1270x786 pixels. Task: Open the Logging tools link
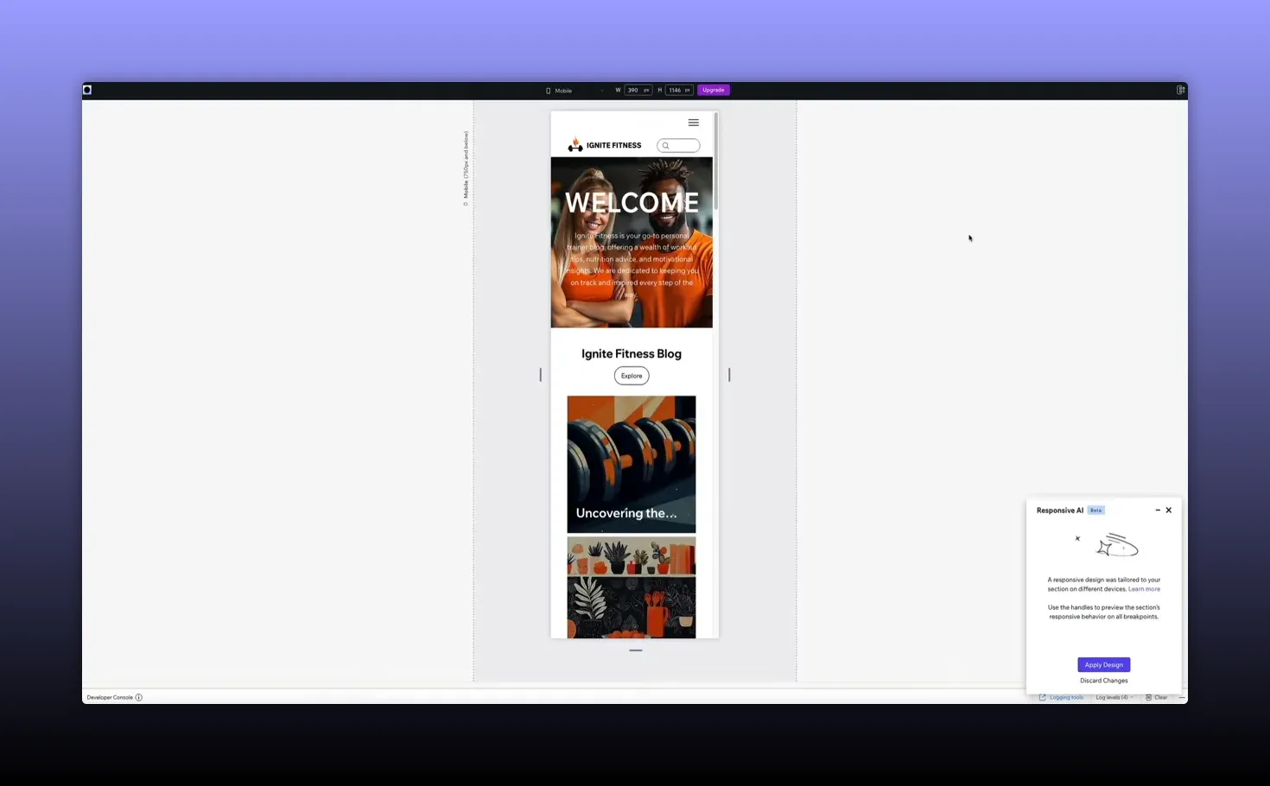(1061, 697)
